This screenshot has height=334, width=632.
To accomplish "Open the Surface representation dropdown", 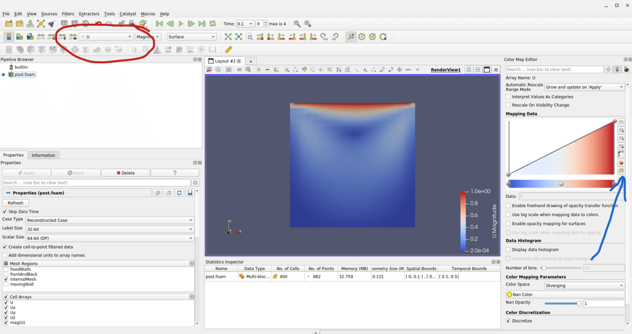I will 192,37.
